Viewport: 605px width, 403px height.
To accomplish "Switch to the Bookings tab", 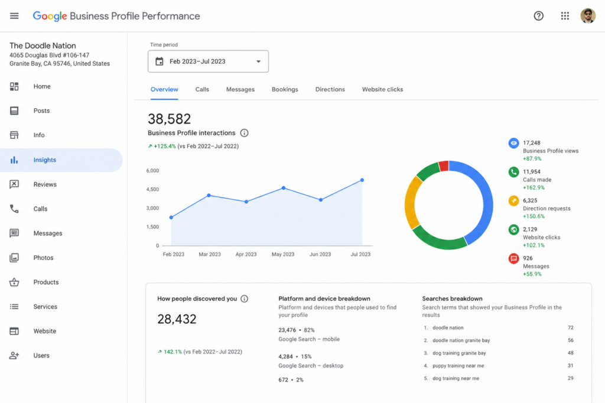I will coord(285,90).
